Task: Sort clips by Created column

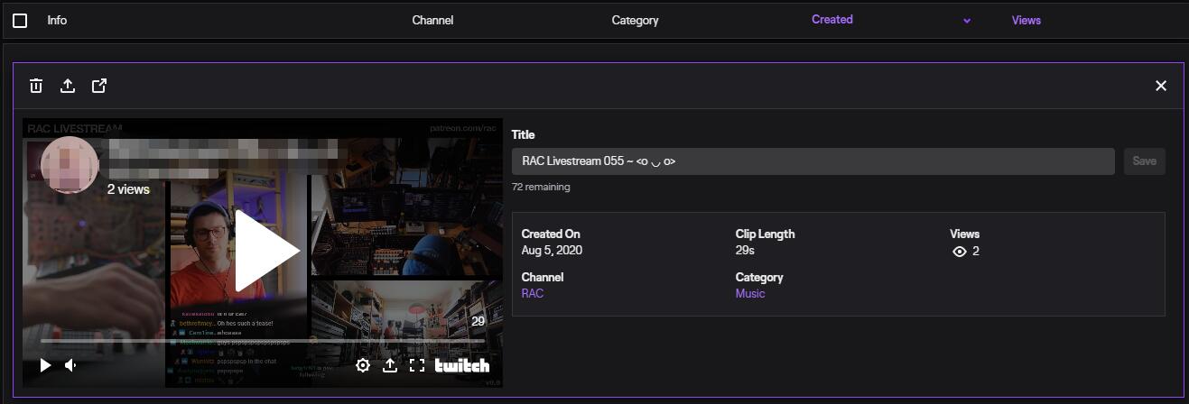Action: coord(831,19)
